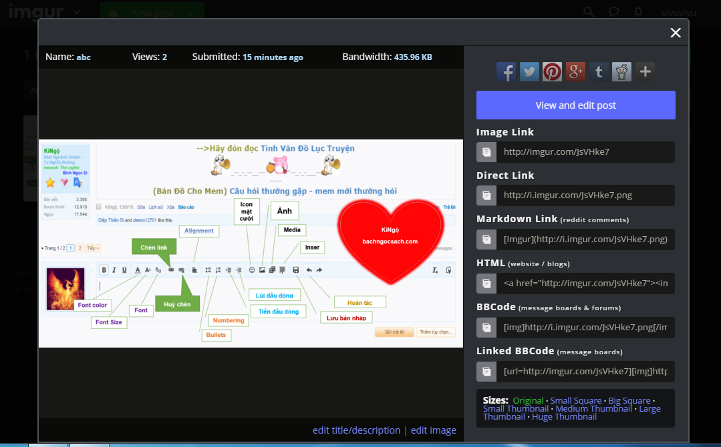Share image via Twitter icon
This screenshot has width=721, height=447.
tap(529, 71)
